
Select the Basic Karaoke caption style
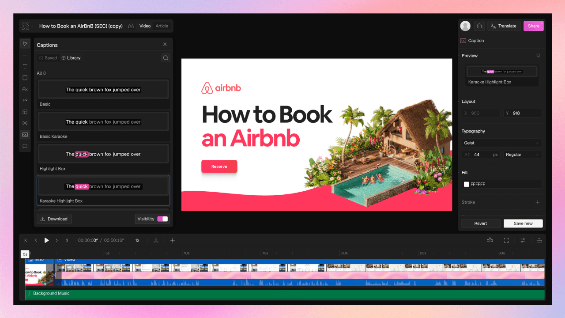[103, 125]
